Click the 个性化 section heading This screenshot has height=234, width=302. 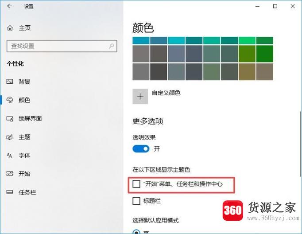tap(15, 64)
